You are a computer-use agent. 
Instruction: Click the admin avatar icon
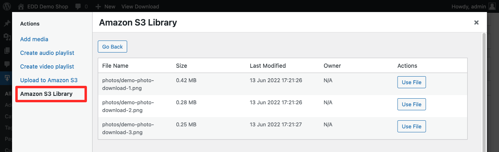click(x=492, y=6)
